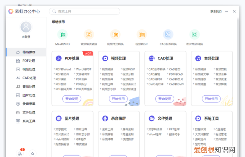Image resolution: width=245 pixels, height=157 pixels.
Task: Open the 图片格式转换 recent tool icon
Action: pos(194,35)
